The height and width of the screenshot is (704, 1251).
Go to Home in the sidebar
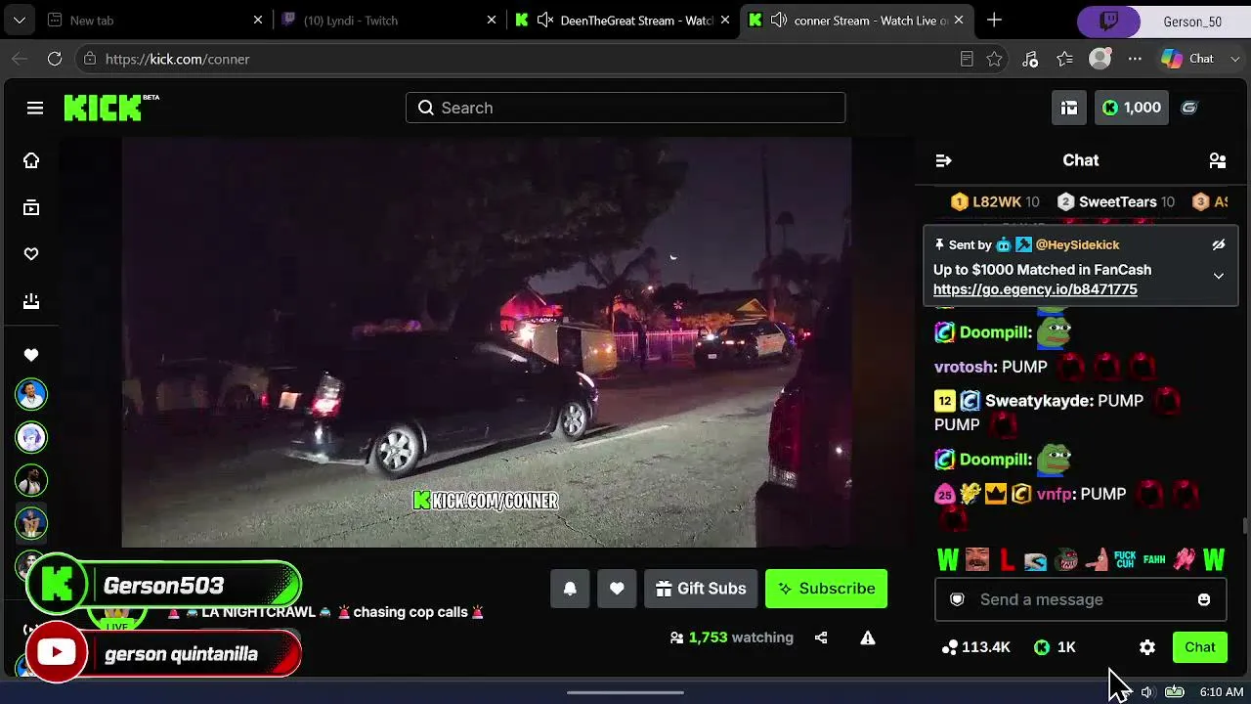[x=31, y=160]
